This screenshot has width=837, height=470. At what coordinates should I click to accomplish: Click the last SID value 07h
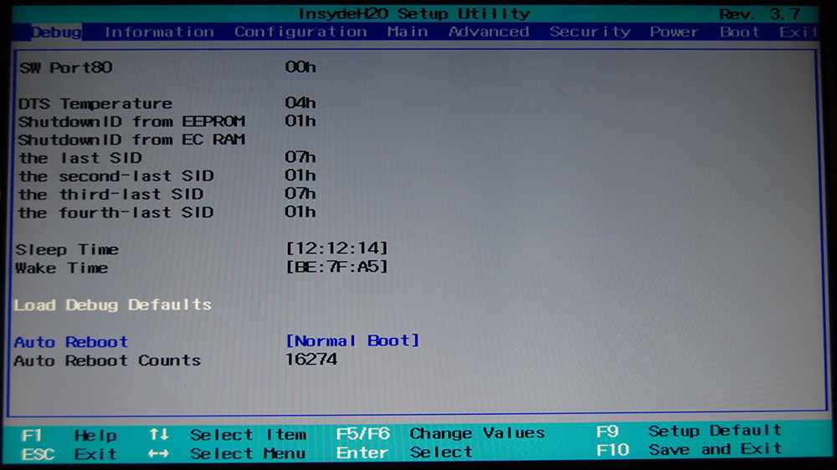point(300,157)
